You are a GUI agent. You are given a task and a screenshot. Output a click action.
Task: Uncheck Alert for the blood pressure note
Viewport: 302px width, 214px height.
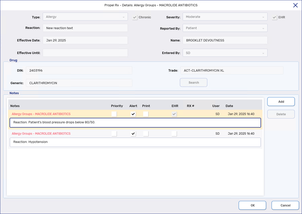(x=133, y=114)
